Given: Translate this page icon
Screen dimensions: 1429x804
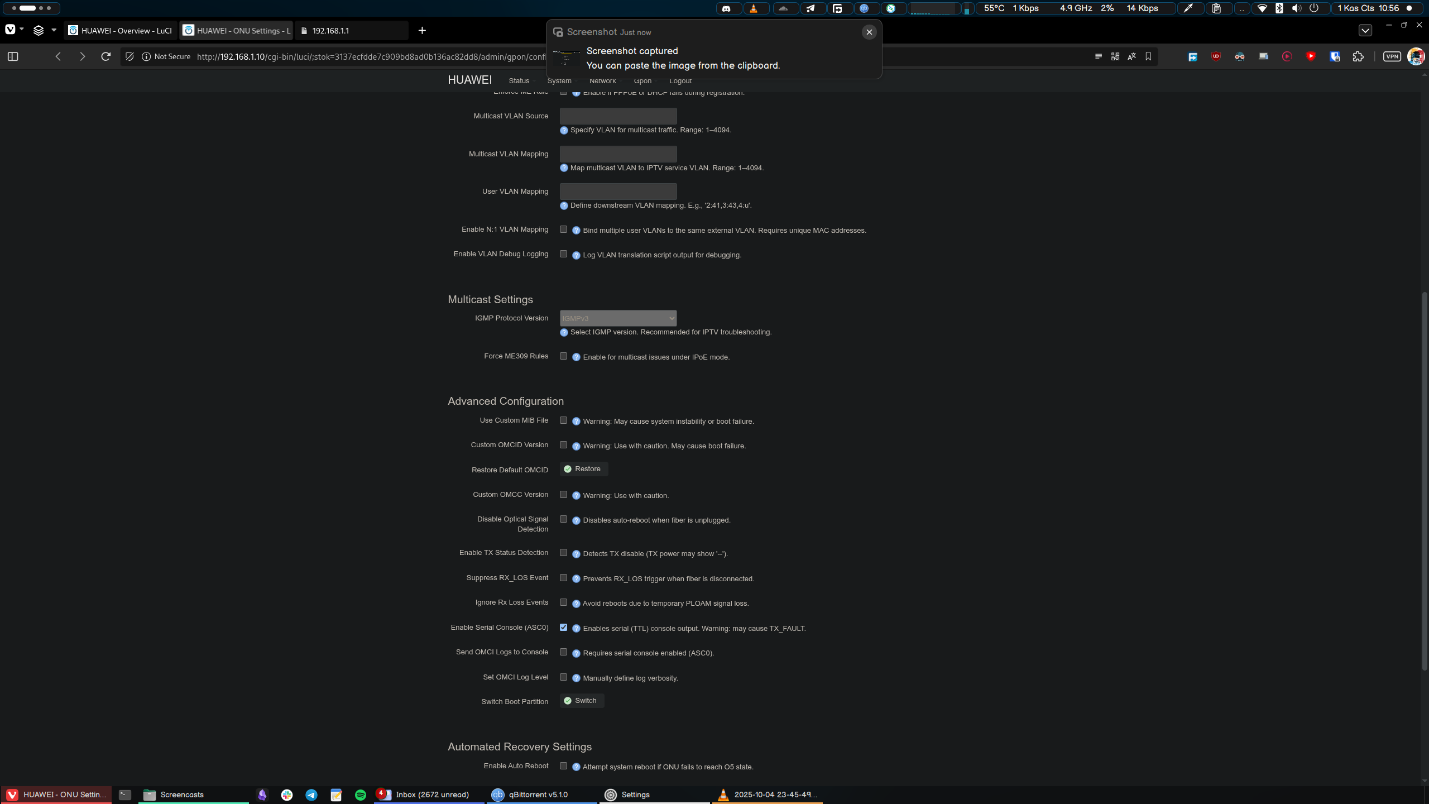Looking at the screenshot, I should (1131, 56).
